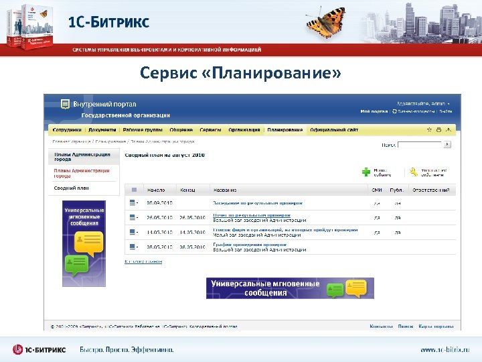Click the printer icon in the yellow menu bar
482x362 pixels.
tap(438, 129)
